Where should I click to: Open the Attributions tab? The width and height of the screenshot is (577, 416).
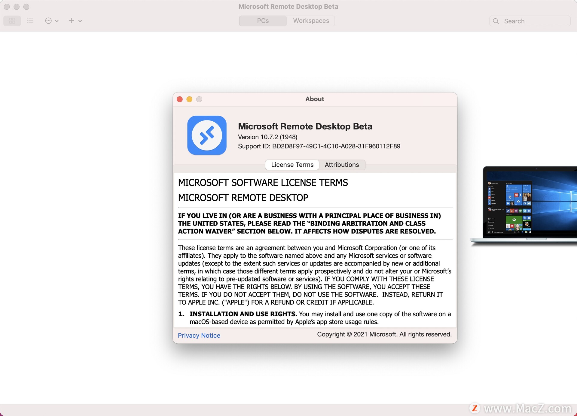[x=342, y=165]
